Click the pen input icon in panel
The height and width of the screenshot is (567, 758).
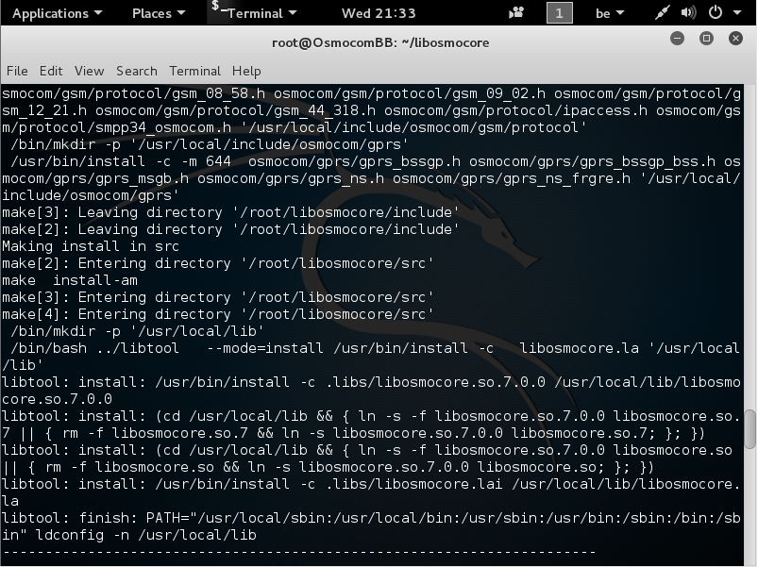click(x=662, y=13)
